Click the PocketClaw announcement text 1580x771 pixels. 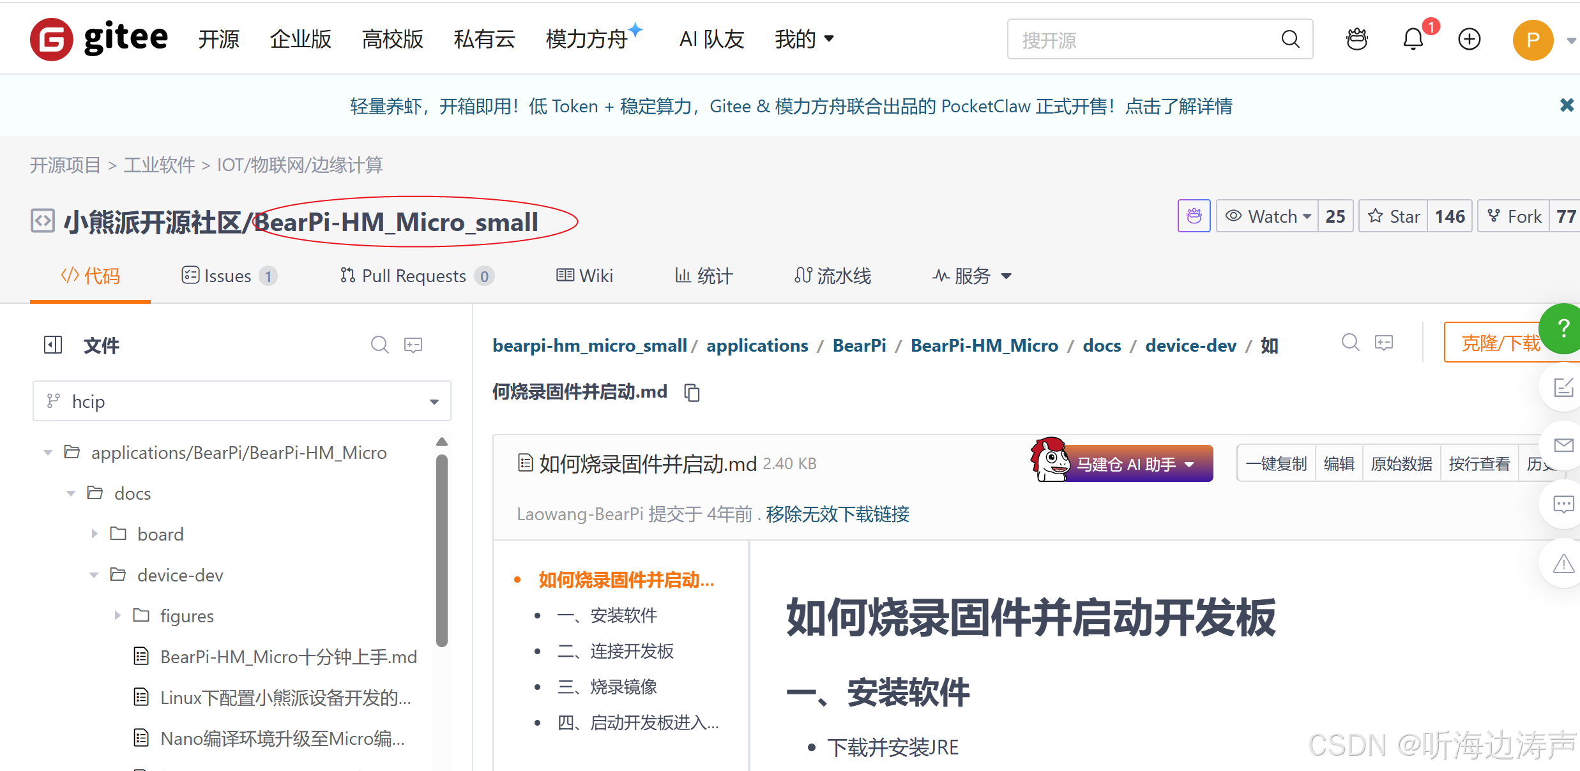tap(791, 106)
